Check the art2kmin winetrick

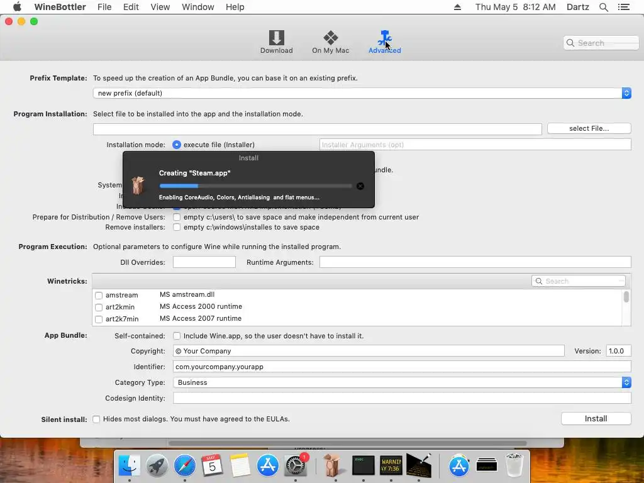pyautogui.click(x=99, y=307)
